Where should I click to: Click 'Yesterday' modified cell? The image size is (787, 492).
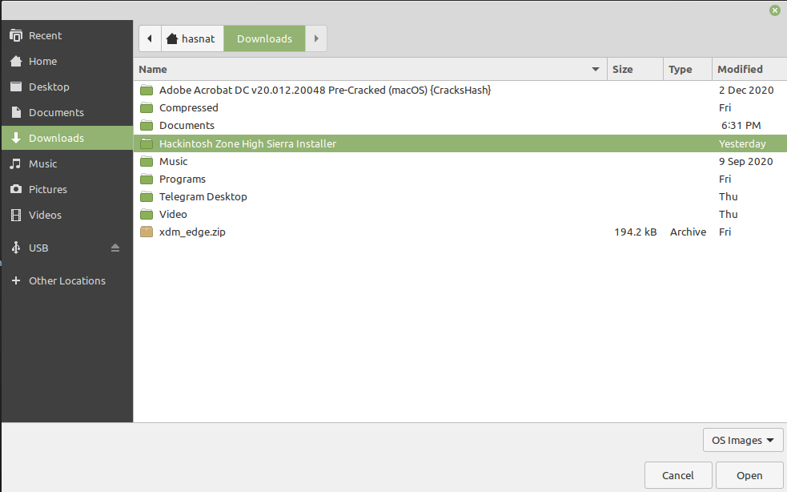(742, 143)
